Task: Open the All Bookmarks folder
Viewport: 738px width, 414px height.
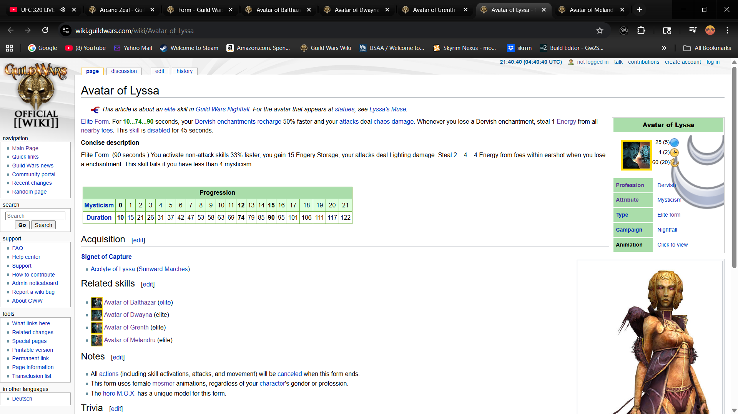Action: [x=707, y=48]
